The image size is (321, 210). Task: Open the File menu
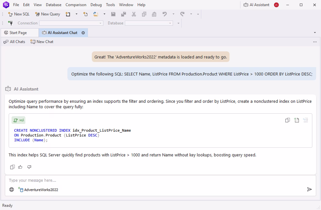pyautogui.click(x=16, y=5)
